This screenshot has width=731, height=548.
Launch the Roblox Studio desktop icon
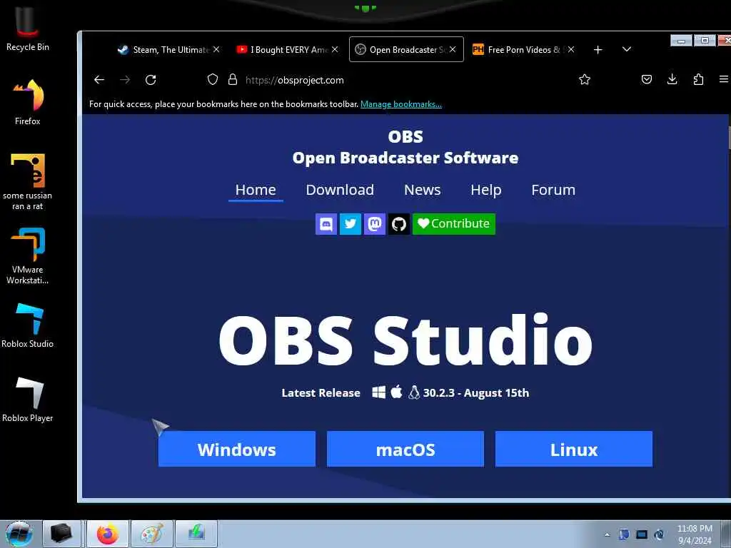pos(28,325)
